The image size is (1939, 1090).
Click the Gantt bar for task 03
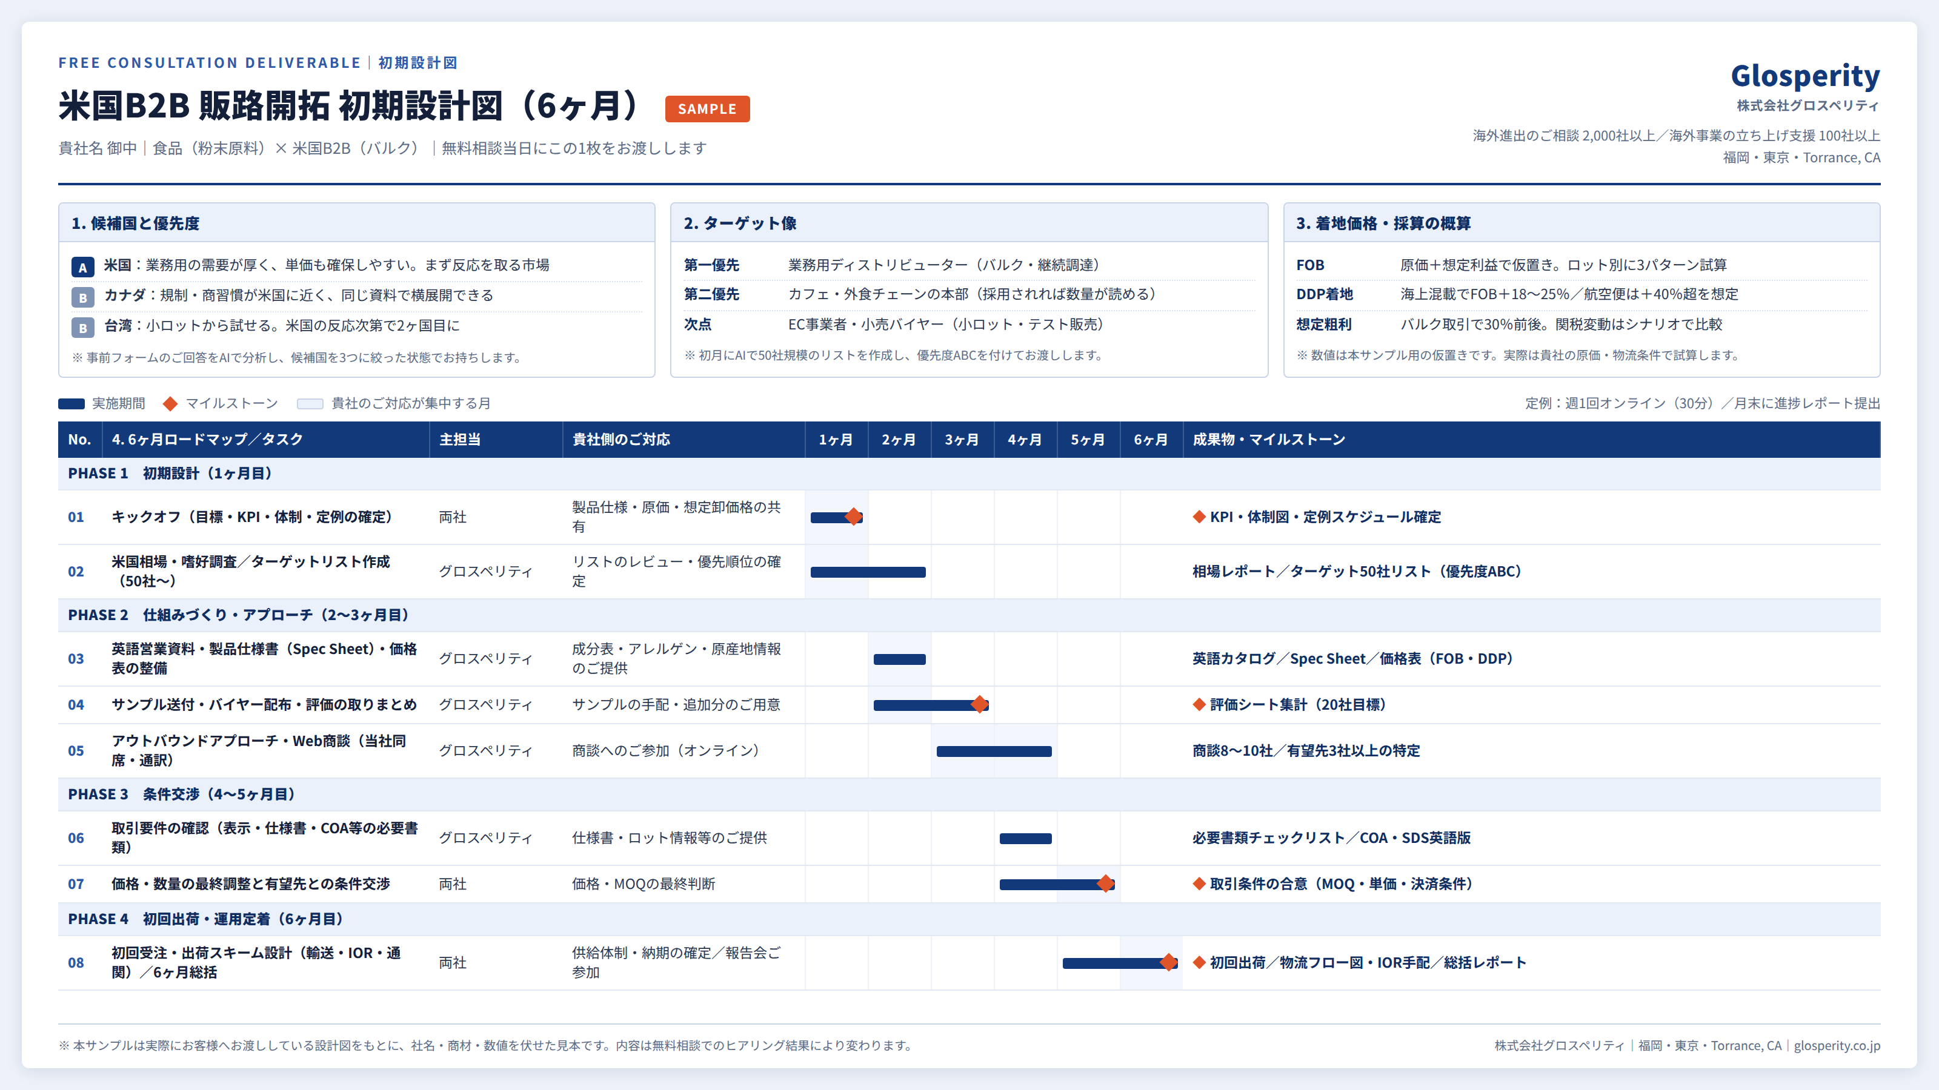point(899,659)
